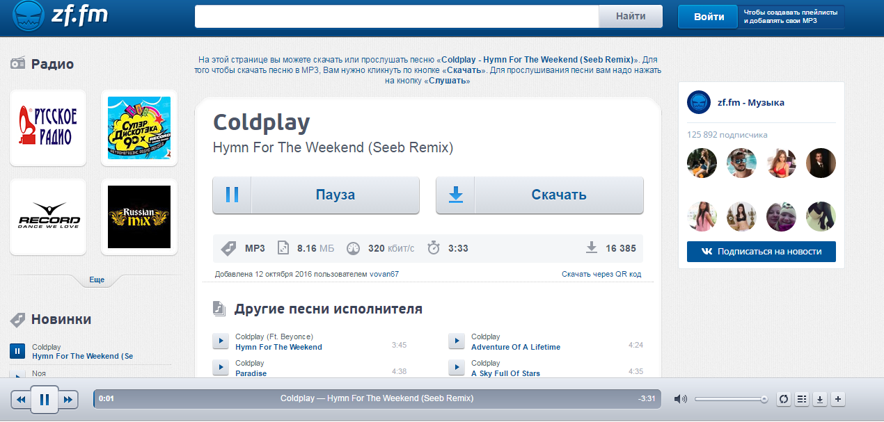Open the zf.fm logo home link
This screenshot has height=422, width=884.
pyautogui.click(x=61, y=15)
